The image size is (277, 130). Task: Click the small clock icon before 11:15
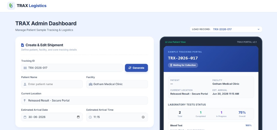point(90,117)
